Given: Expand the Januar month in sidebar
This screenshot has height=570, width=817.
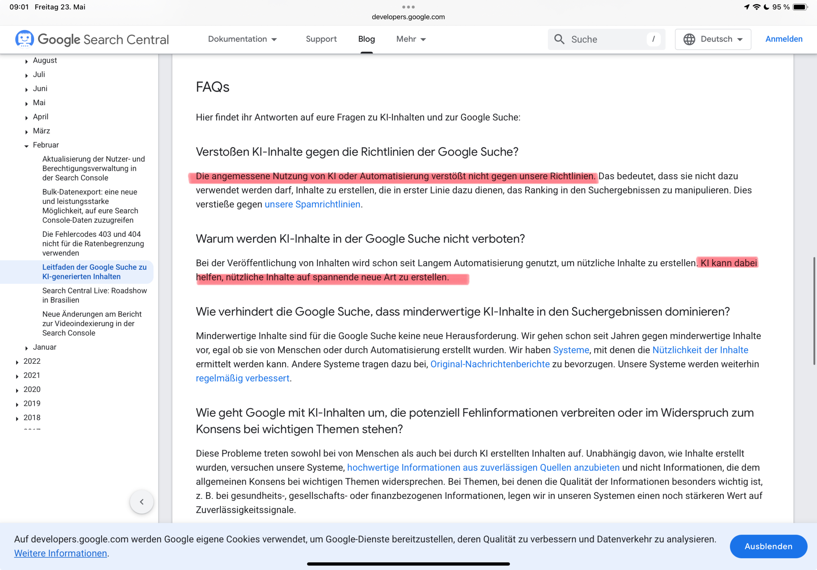Looking at the screenshot, I should point(27,348).
